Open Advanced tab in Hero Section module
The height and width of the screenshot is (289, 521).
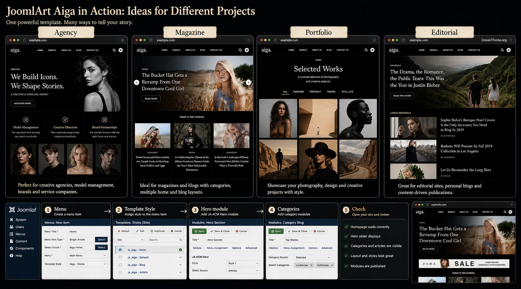point(251,248)
